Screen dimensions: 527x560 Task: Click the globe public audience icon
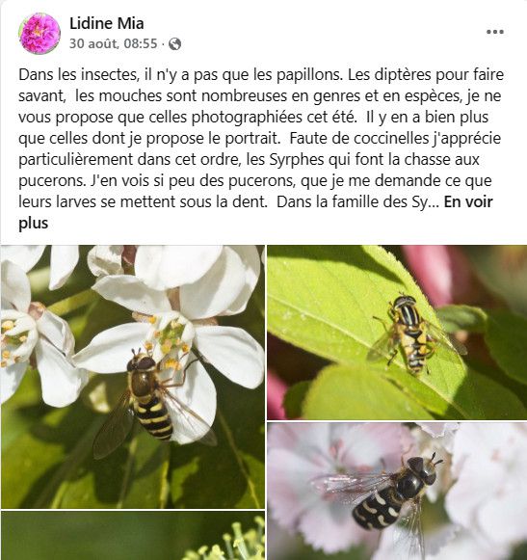coord(174,44)
